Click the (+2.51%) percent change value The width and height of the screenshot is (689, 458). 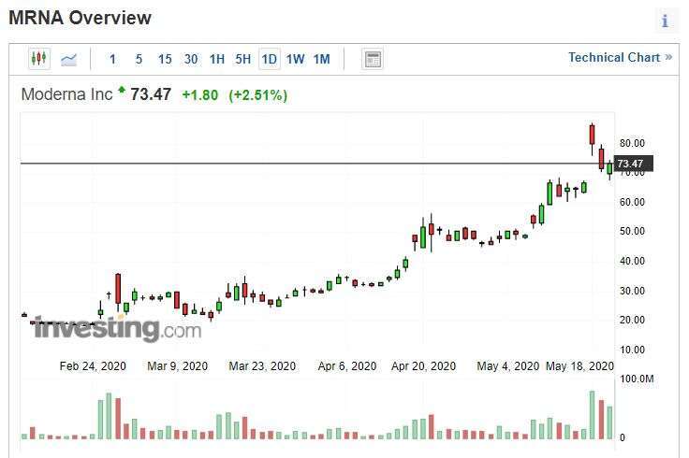pos(258,95)
